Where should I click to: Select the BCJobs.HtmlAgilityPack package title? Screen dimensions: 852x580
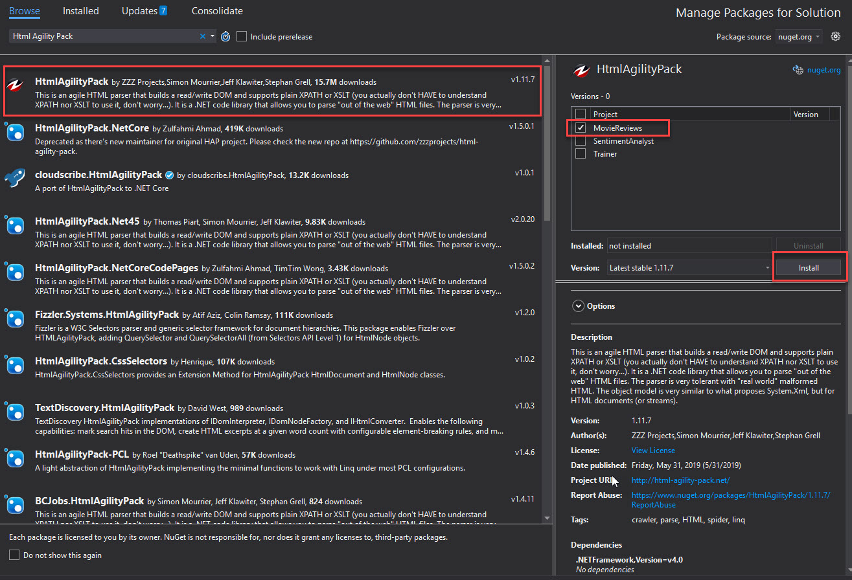coord(89,501)
